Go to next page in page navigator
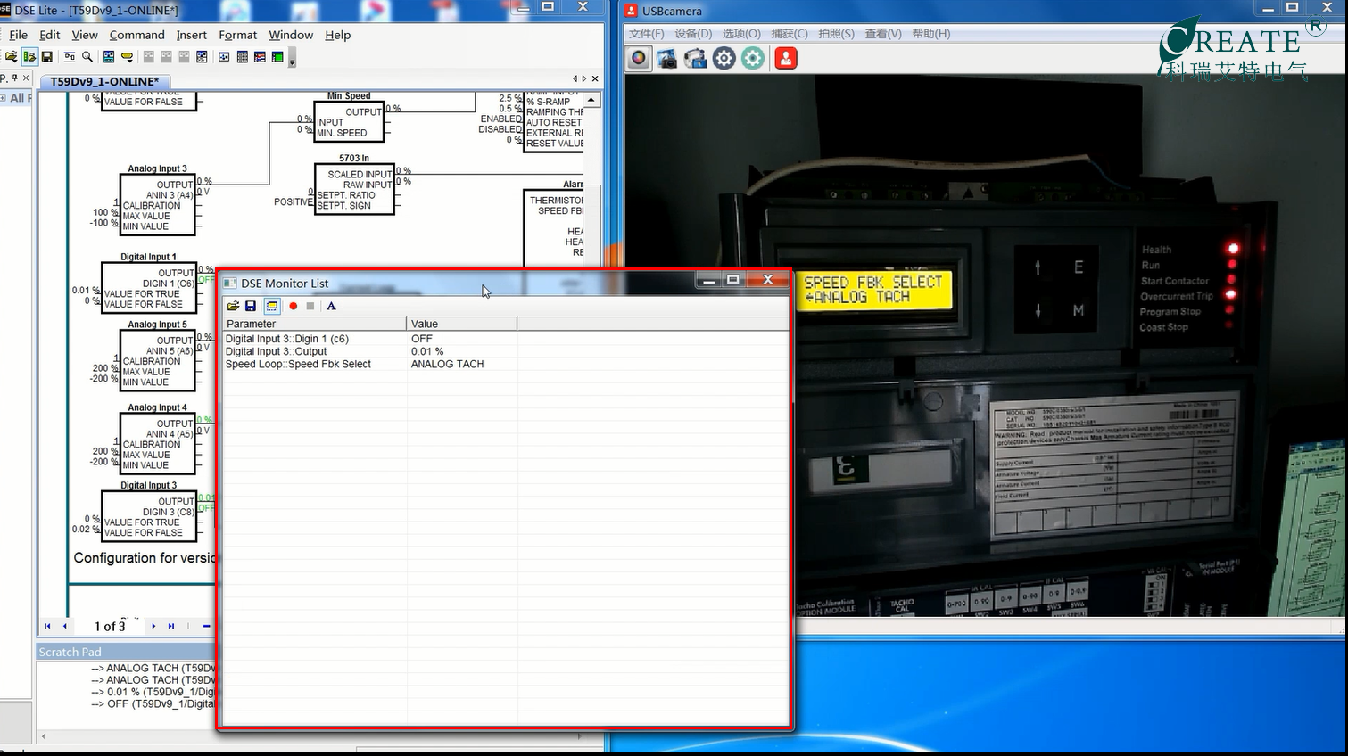 153,626
